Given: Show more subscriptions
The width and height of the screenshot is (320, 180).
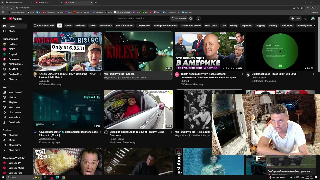Looking at the screenshot, I should [14, 79].
